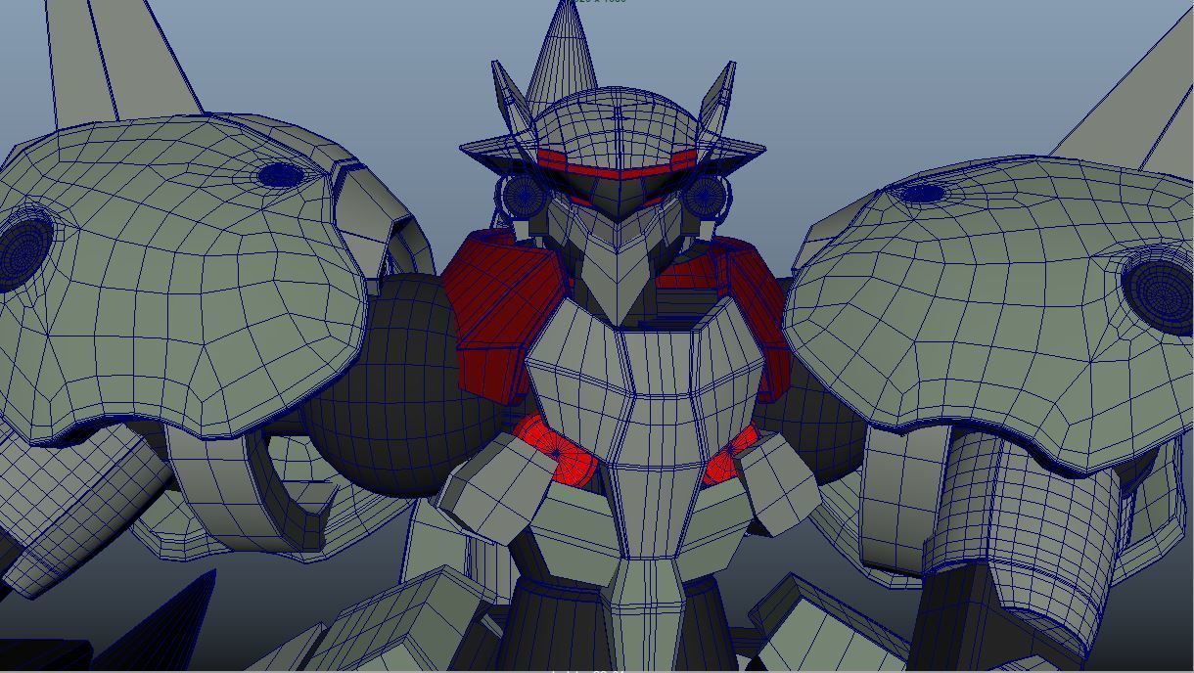Pick the round ear disc right of the head

pos(705,196)
